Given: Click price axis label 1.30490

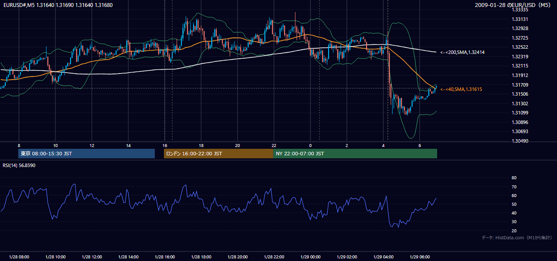Looking at the screenshot, I should pyautogui.click(x=520, y=141).
